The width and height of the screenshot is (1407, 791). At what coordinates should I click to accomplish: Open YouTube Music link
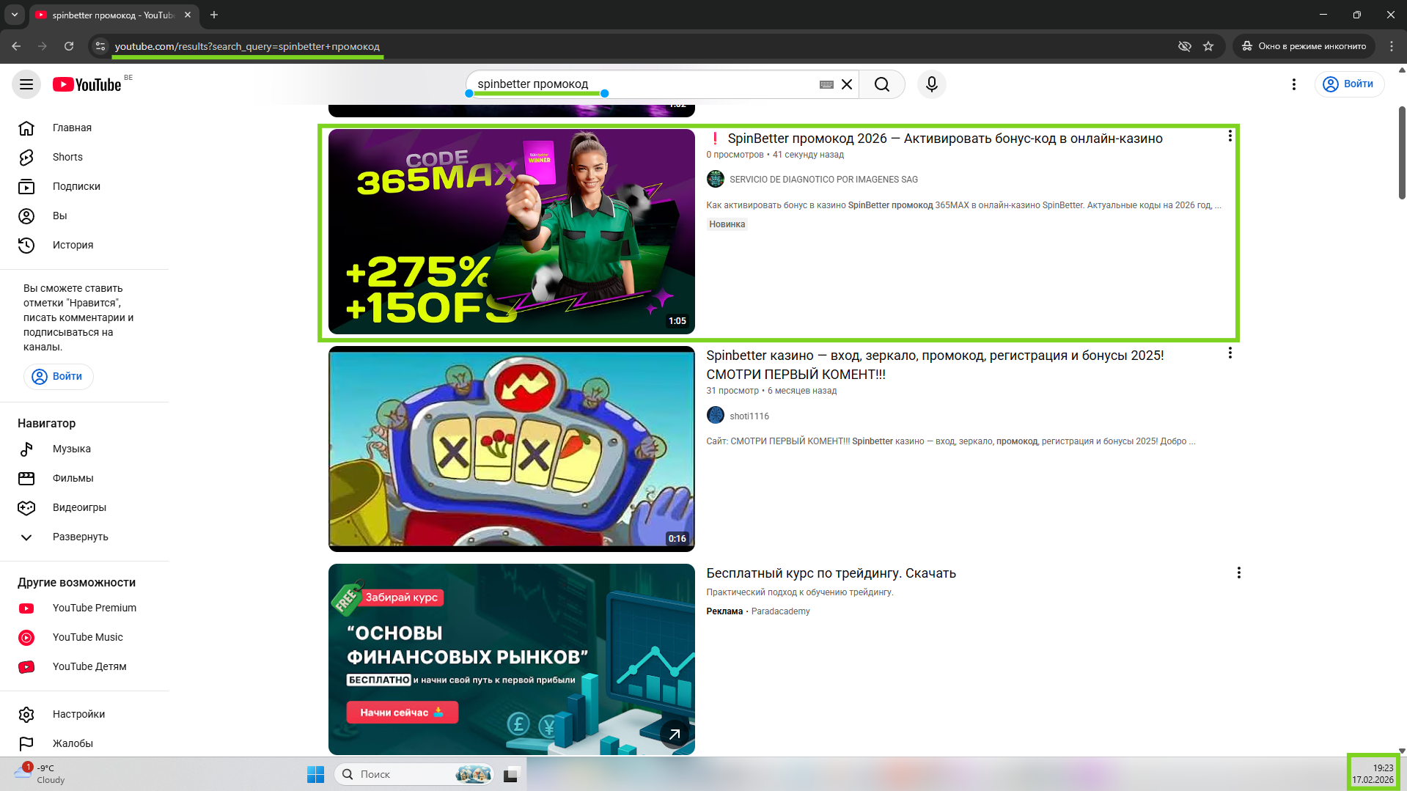point(84,637)
